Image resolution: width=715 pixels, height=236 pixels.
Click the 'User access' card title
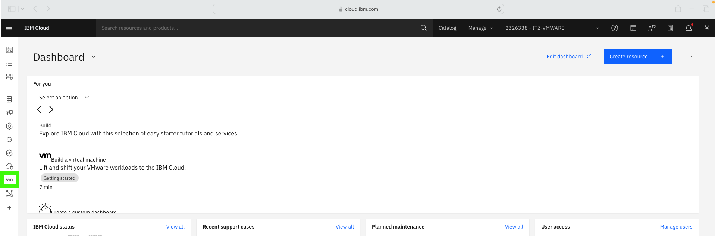coord(555,227)
